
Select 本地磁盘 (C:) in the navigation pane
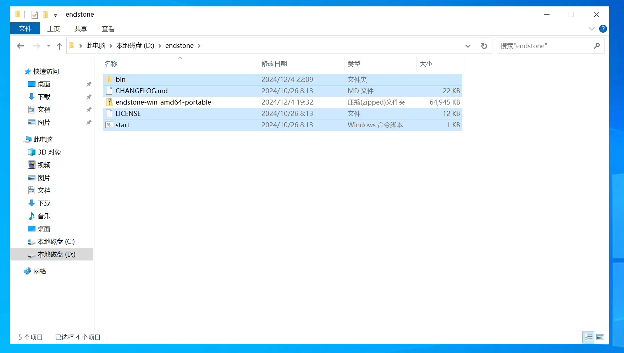tap(56, 241)
